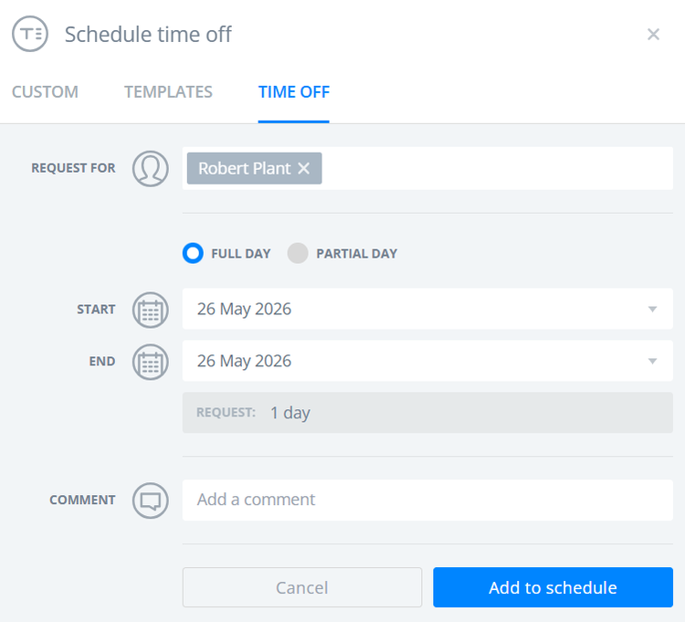Open the Start date dropdown arrow
The image size is (685, 622).
pos(652,310)
